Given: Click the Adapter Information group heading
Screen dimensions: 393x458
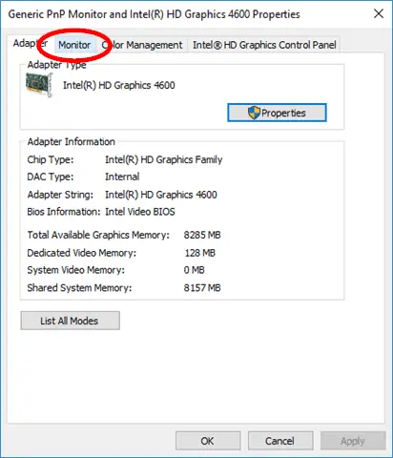Looking at the screenshot, I should coord(72,142).
